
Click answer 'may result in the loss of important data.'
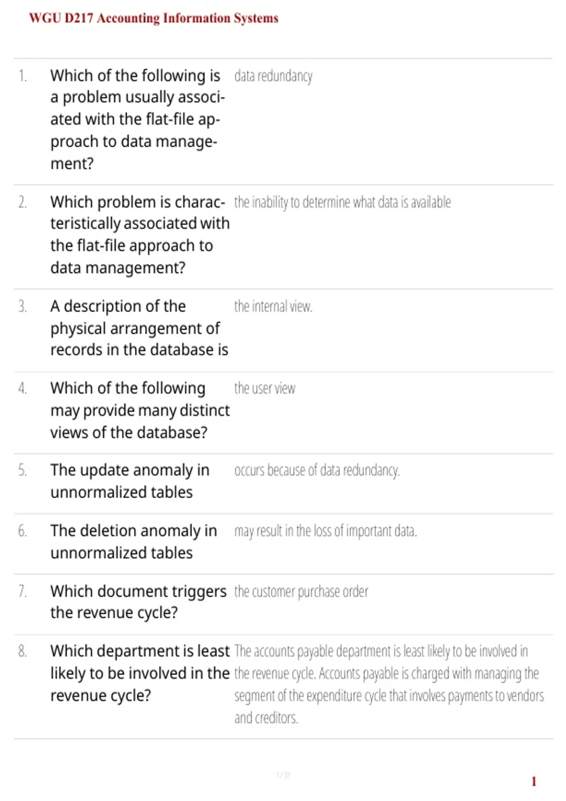[x=325, y=531]
